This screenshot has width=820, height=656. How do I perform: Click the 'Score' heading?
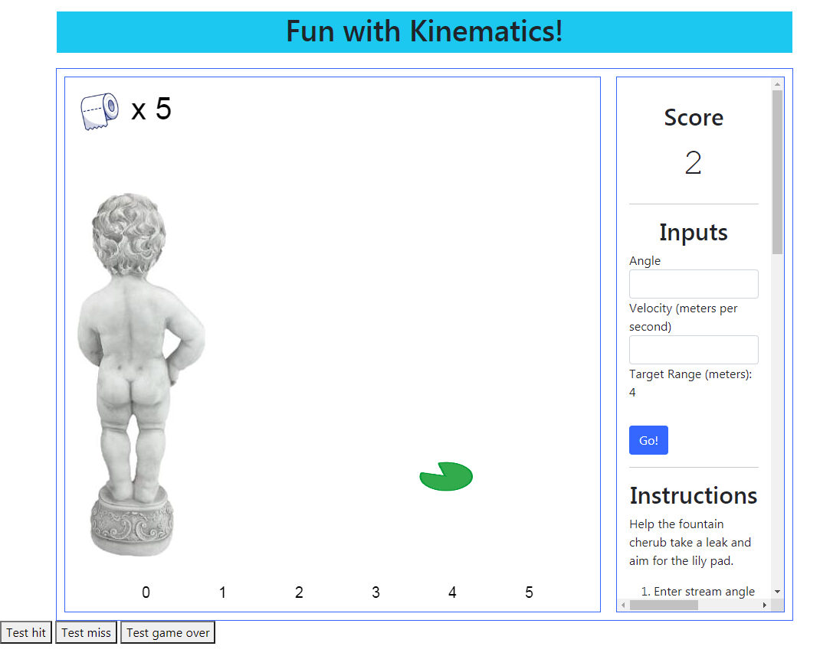tap(694, 118)
